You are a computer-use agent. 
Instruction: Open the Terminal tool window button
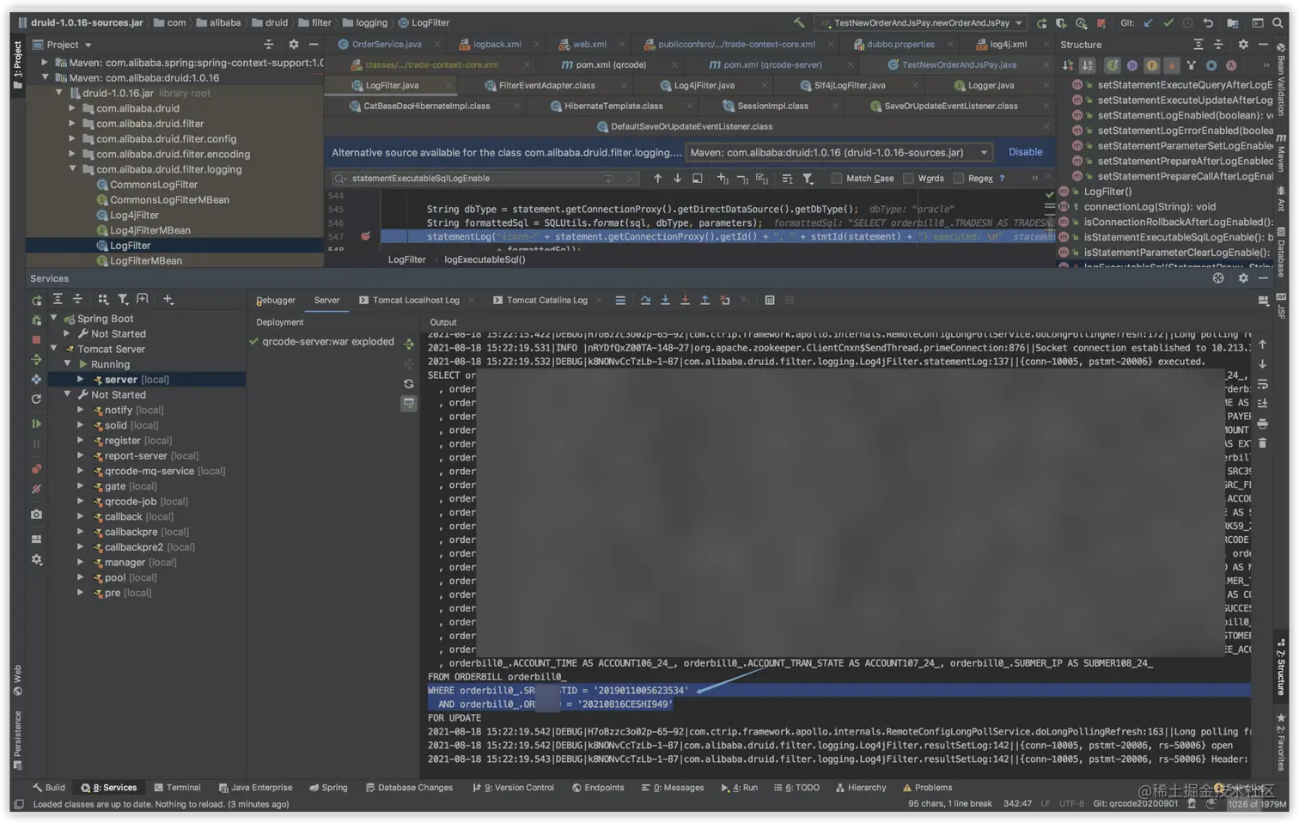(177, 788)
